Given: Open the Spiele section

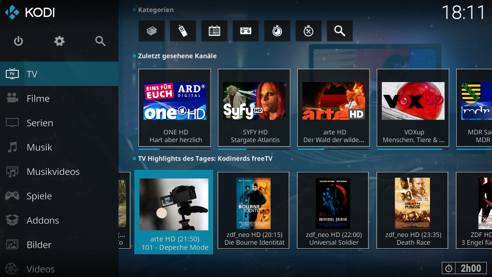Looking at the screenshot, I should click(59, 196).
